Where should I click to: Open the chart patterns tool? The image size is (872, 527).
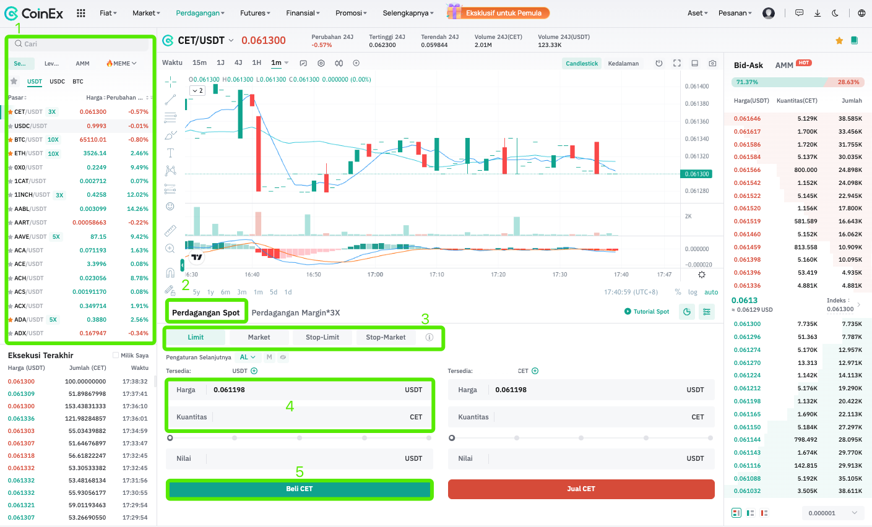(171, 171)
